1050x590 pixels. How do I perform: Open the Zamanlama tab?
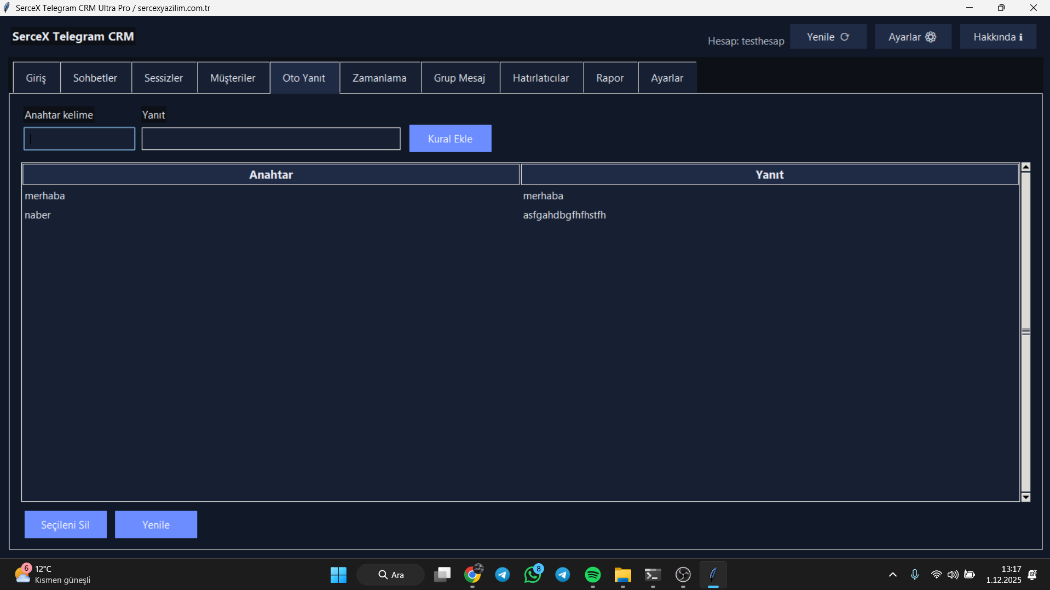click(379, 78)
